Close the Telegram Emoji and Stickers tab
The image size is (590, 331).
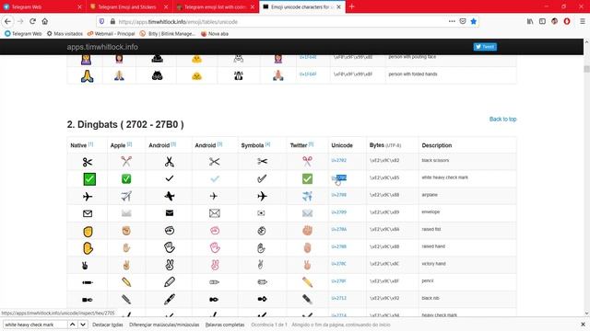[x=166, y=6]
